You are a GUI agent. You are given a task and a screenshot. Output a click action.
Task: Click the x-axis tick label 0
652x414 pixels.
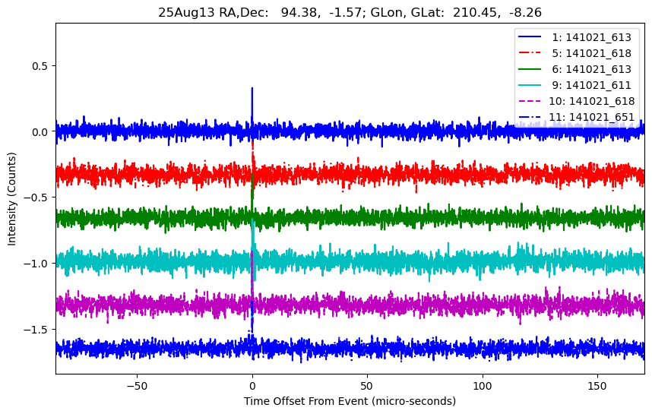point(252,386)
